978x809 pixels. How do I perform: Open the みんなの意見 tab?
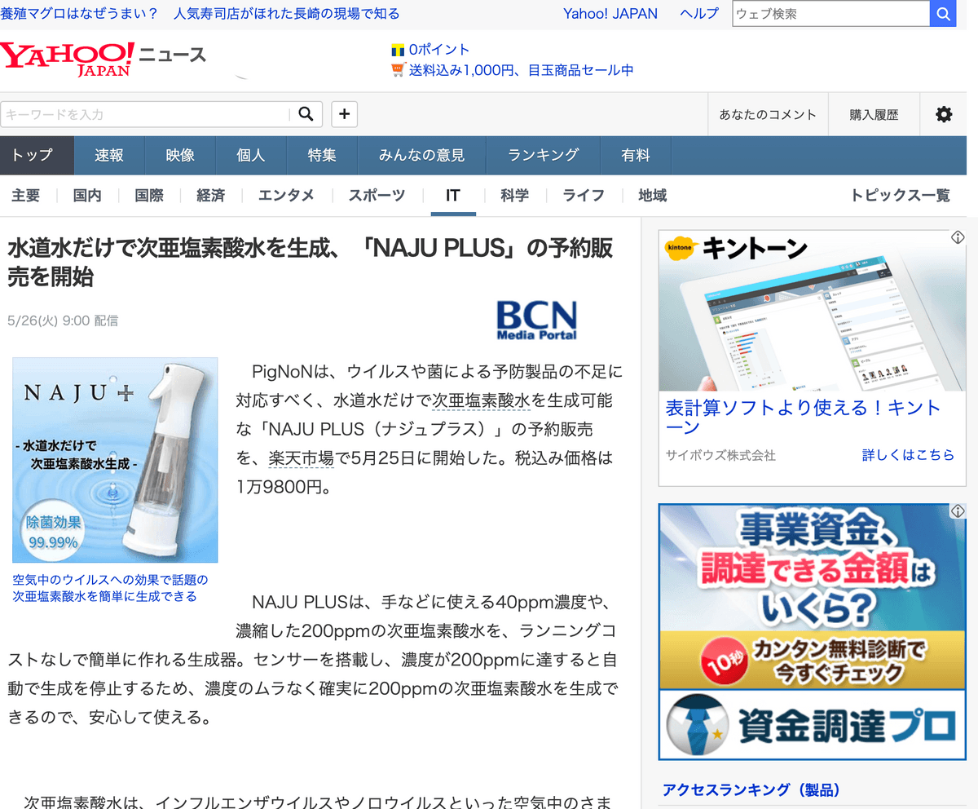point(421,155)
